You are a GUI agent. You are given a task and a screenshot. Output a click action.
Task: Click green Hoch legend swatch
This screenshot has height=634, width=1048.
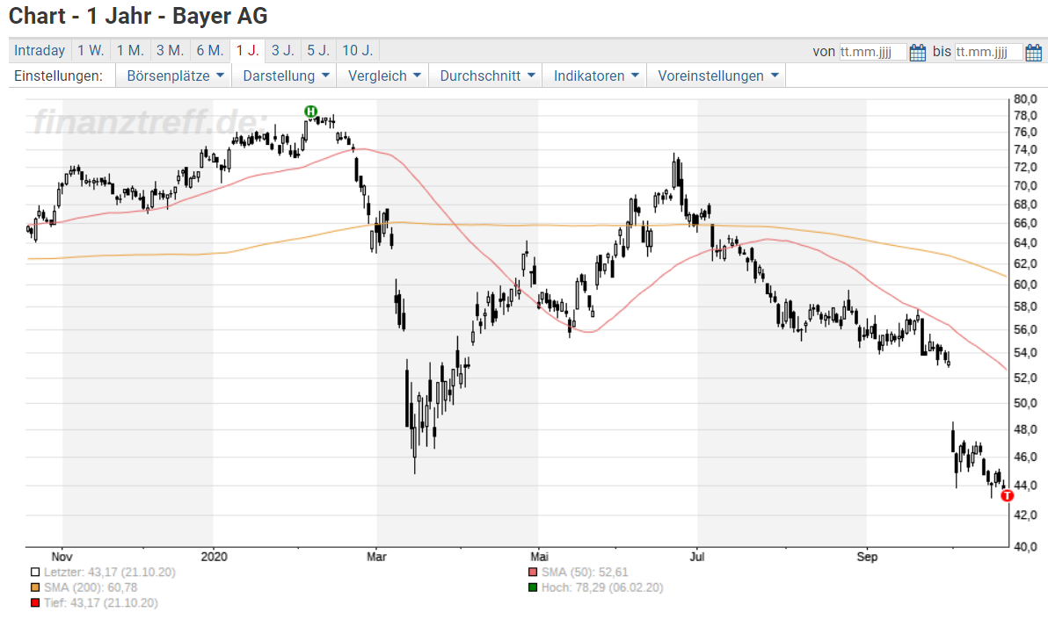pyautogui.click(x=533, y=587)
